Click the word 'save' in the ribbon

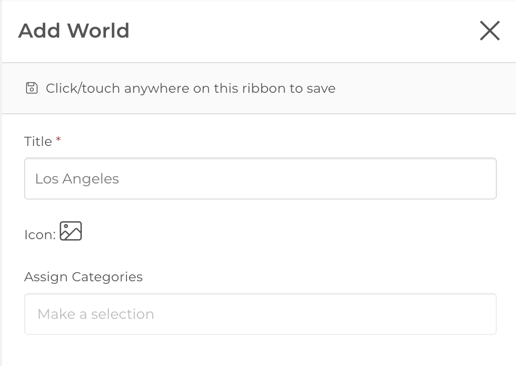[320, 89]
